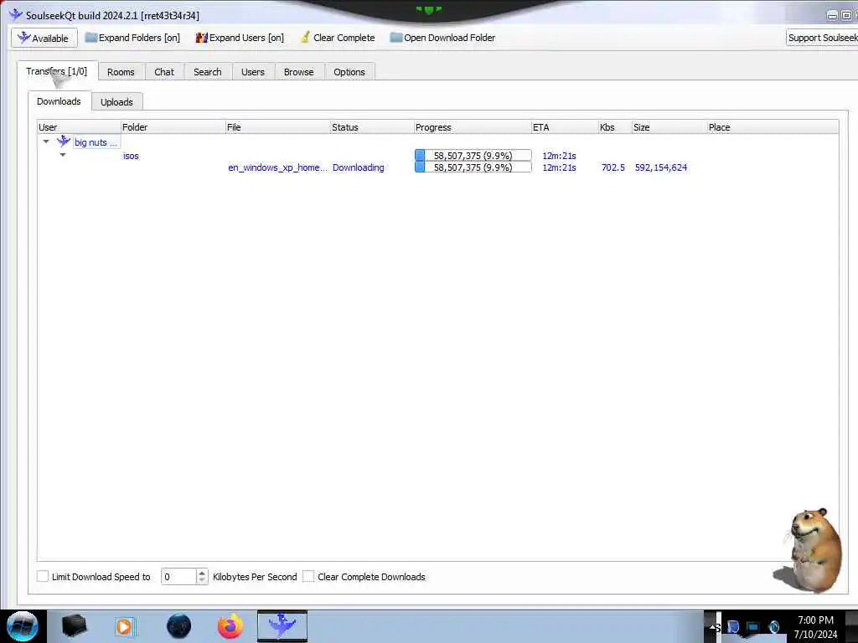Go to the Browse tab
The width and height of the screenshot is (858, 643).
(299, 72)
